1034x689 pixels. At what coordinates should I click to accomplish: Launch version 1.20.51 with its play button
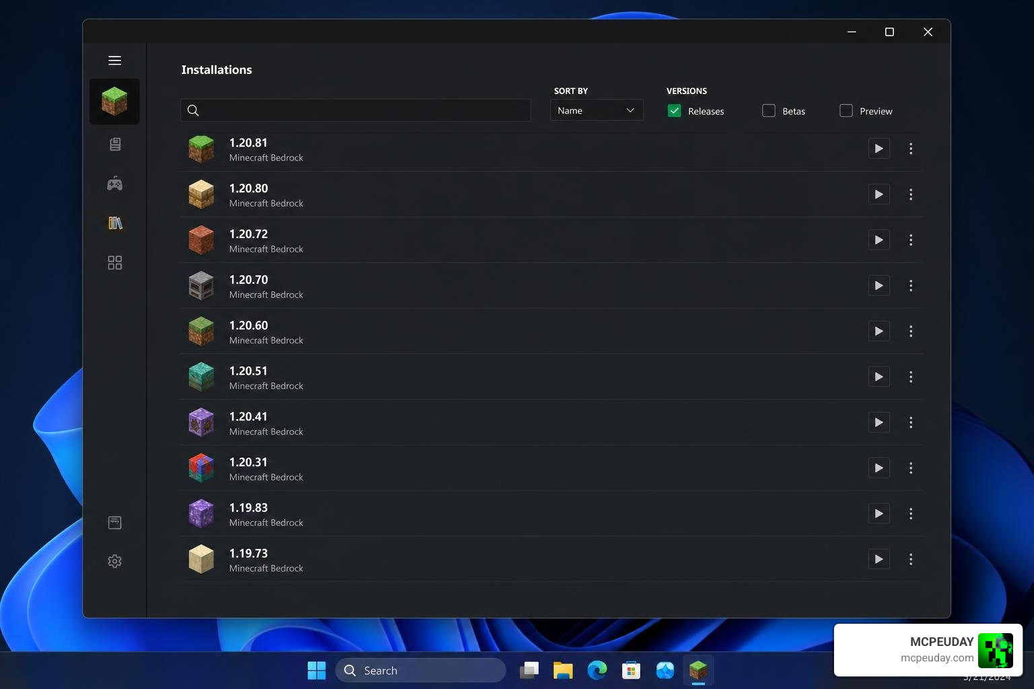point(879,377)
